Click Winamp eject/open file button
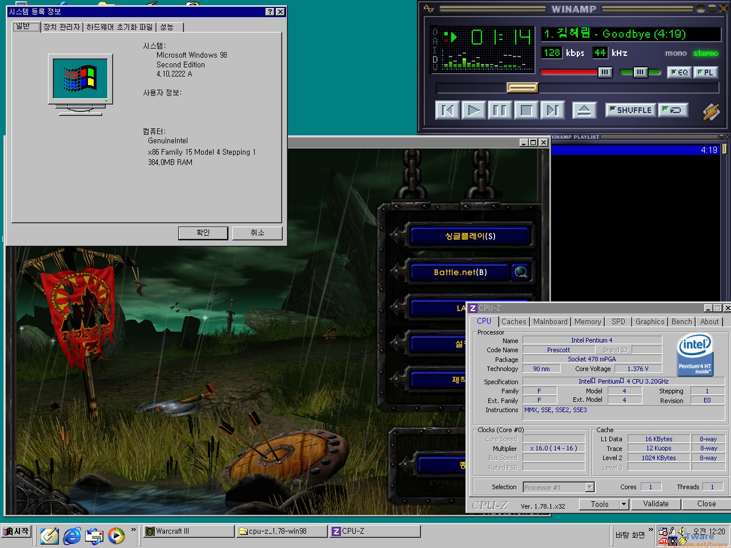Image resolution: width=731 pixels, height=548 pixels. [x=584, y=110]
